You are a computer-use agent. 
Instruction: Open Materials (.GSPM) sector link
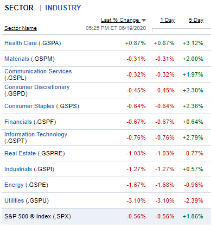click(x=29, y=59)
